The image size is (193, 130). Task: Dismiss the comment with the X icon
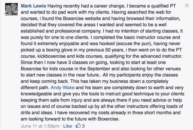click(187, 5)
